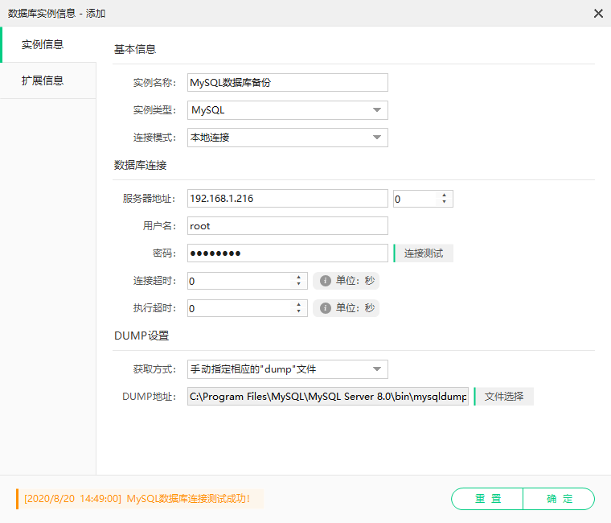Decrement the 执行超时 value
This screenshot has height=523, width=611.
299,311
